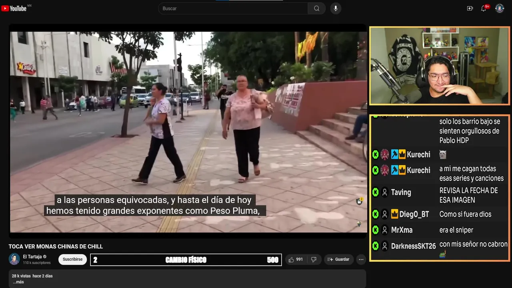Image resolution: width=512 pixels, height=288 pixels.
Task: Click the crown badge beside DiegO_BT
Action: pos(394,214)
